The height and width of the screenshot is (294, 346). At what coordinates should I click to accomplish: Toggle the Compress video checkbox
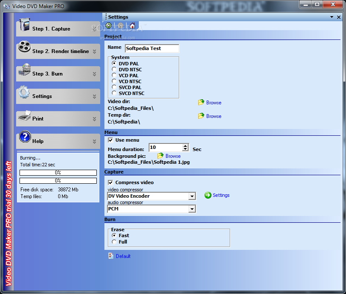pos(110,182)
